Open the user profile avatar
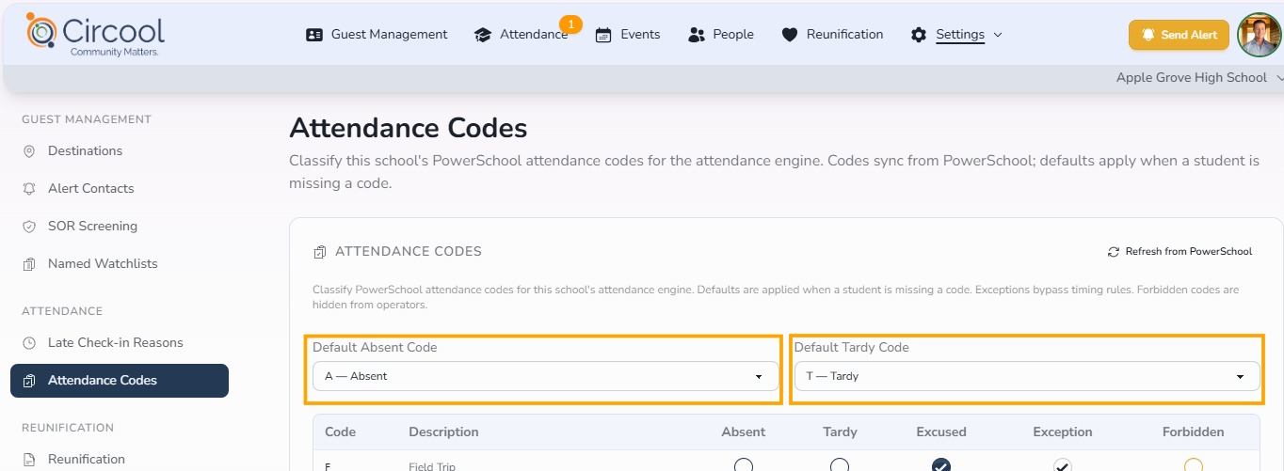Image resolution: width=1284 pixels, height=471 pixels. coord(1260,35)
